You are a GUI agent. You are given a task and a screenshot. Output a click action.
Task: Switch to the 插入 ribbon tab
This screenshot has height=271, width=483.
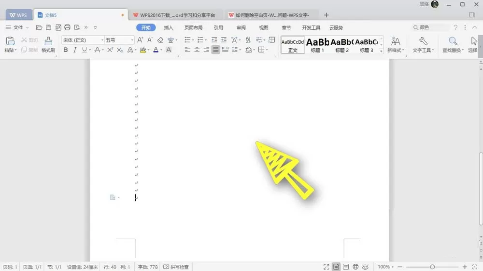(x=169, y=27)
